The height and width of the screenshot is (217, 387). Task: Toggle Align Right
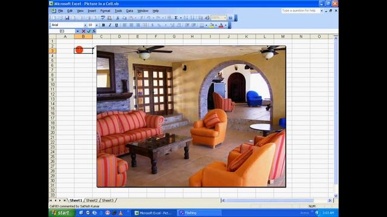click(138, 25)
